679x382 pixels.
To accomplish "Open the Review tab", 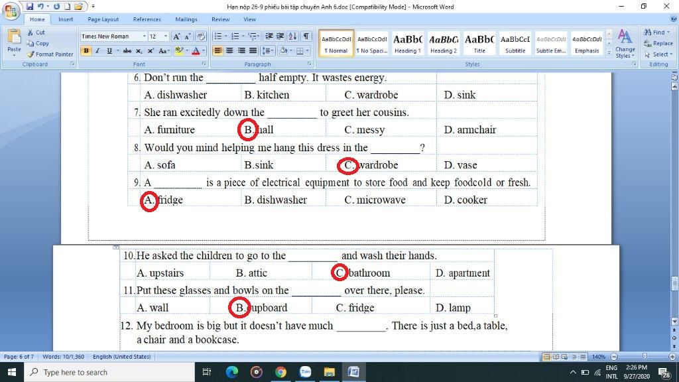I will point(220,19).
